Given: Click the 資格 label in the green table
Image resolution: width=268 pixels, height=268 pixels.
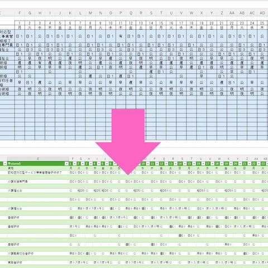Looking at the screenshot, I should pos(11,168).
